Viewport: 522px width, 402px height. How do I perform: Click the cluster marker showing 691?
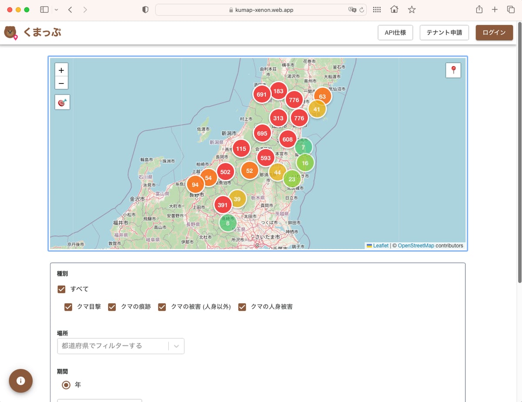point(262,93)
